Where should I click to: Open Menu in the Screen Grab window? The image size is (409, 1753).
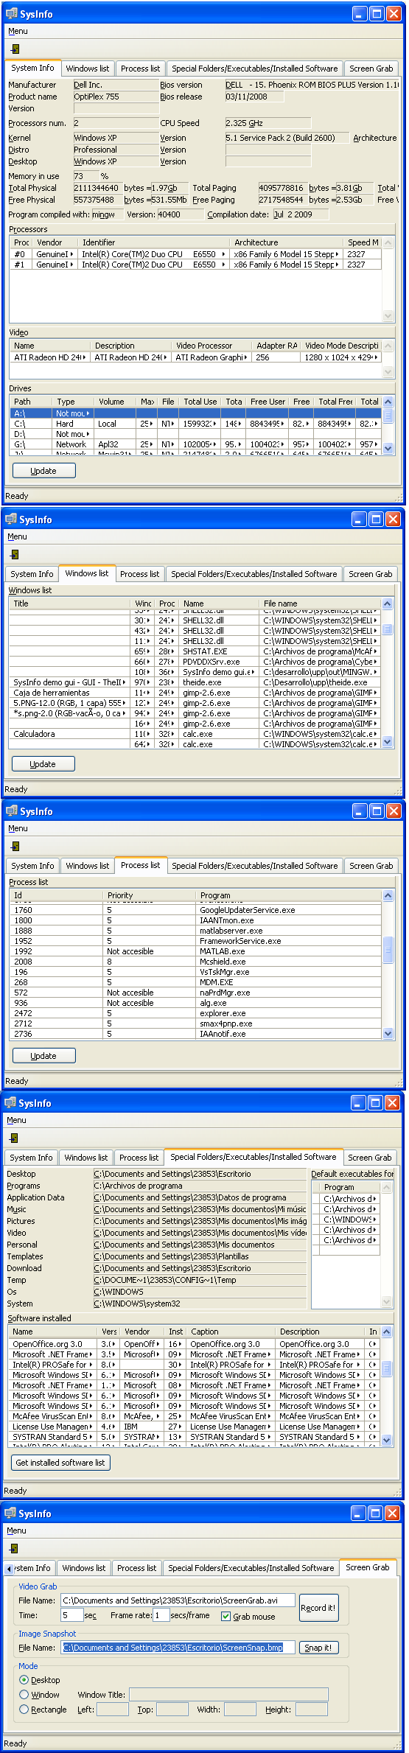17,1530
